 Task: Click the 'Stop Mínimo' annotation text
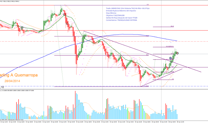[111, 13]
